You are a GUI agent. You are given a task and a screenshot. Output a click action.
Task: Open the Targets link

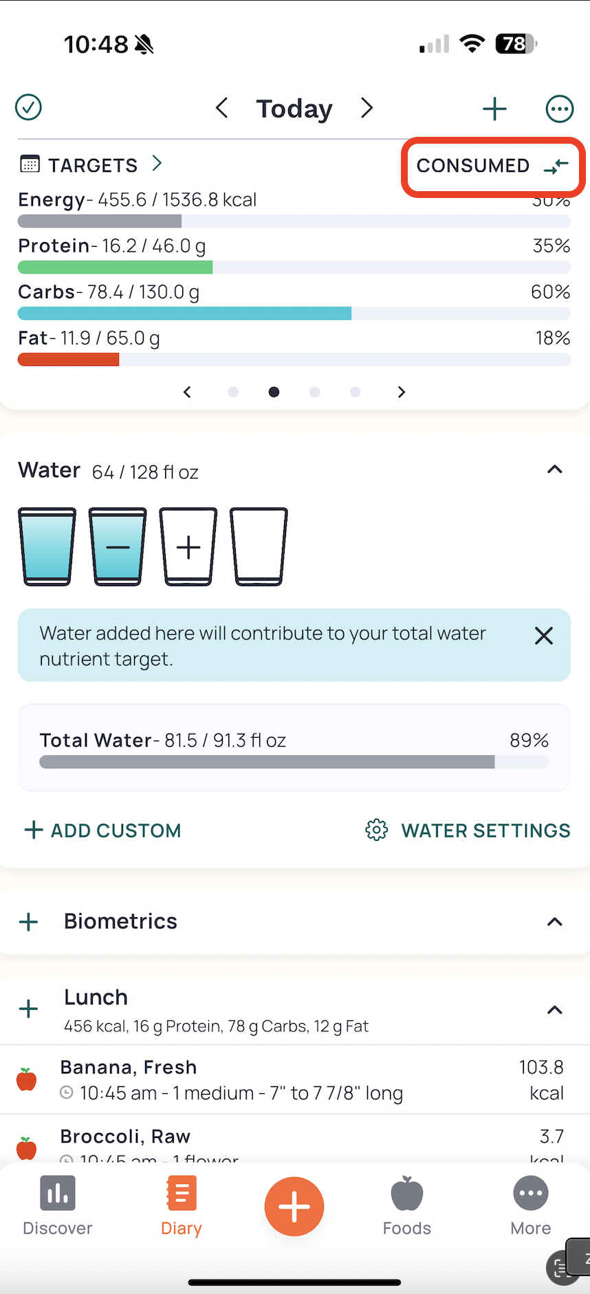pyautogui.click(x=91, y=165)
